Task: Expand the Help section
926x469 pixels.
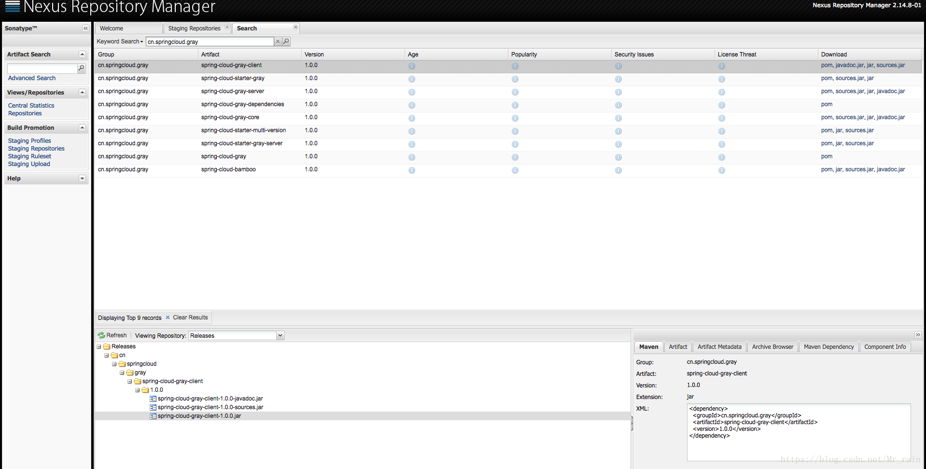Action: [x=82, y=179]
